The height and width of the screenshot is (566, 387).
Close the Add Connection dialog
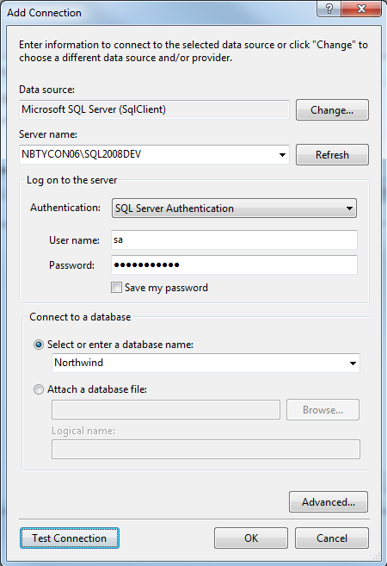click(360, 9)
